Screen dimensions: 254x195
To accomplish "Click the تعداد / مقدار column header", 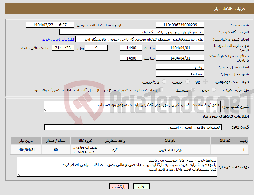I will coord(56,141).
